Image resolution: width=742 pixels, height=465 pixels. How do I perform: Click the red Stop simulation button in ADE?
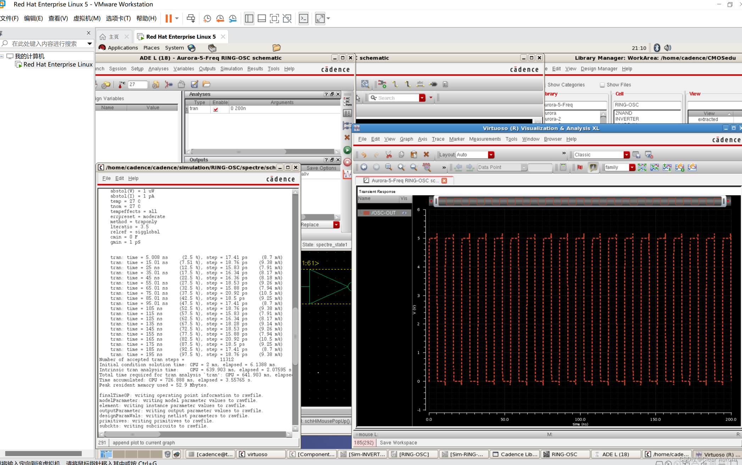[x=347, y=162]
